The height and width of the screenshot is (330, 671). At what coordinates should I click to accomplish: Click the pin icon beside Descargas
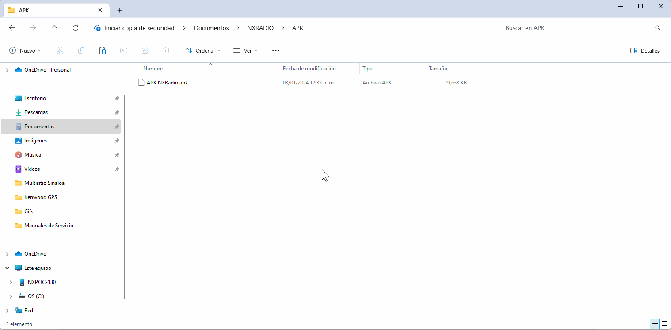(117, 112)
